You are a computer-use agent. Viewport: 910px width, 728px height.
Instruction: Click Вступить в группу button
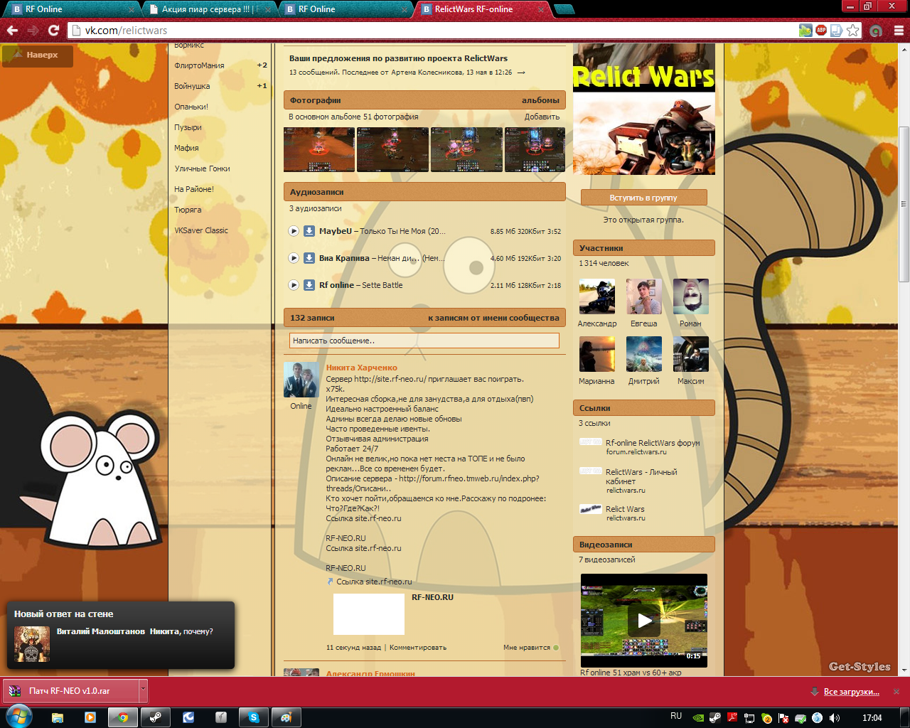[643, 198]
